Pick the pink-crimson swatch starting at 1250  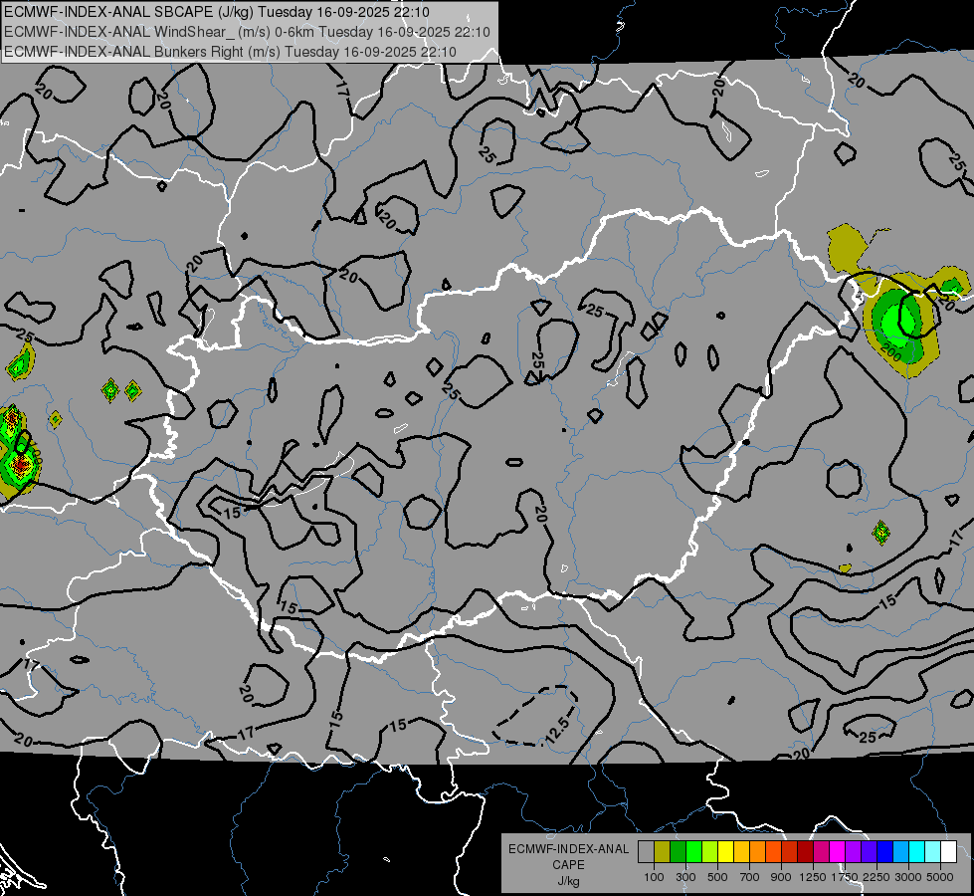pos(821,851)
